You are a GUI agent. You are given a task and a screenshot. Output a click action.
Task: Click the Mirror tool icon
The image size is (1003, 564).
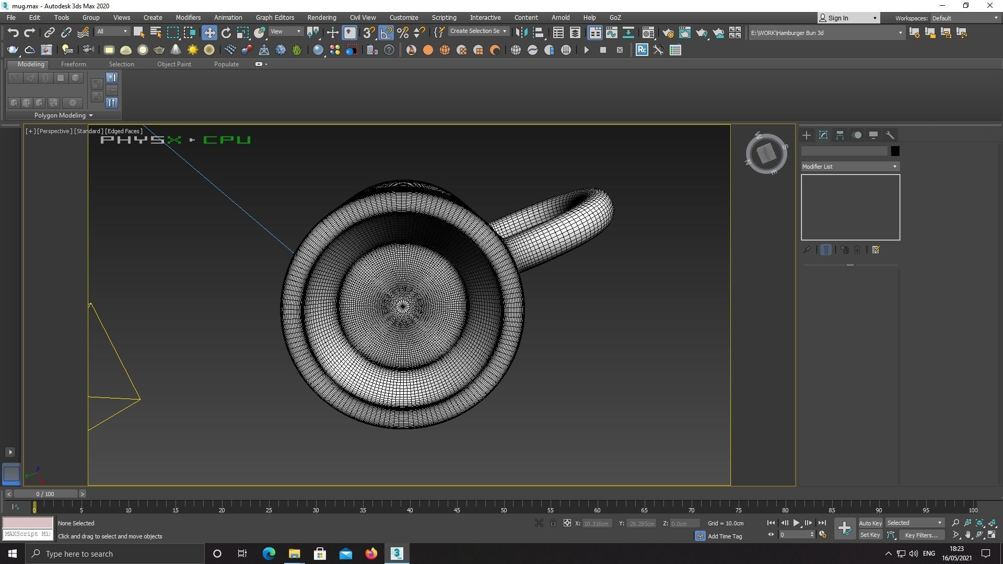[521, 33]
